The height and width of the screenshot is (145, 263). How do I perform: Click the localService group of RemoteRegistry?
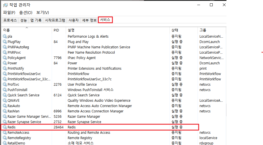pos(208,138)
